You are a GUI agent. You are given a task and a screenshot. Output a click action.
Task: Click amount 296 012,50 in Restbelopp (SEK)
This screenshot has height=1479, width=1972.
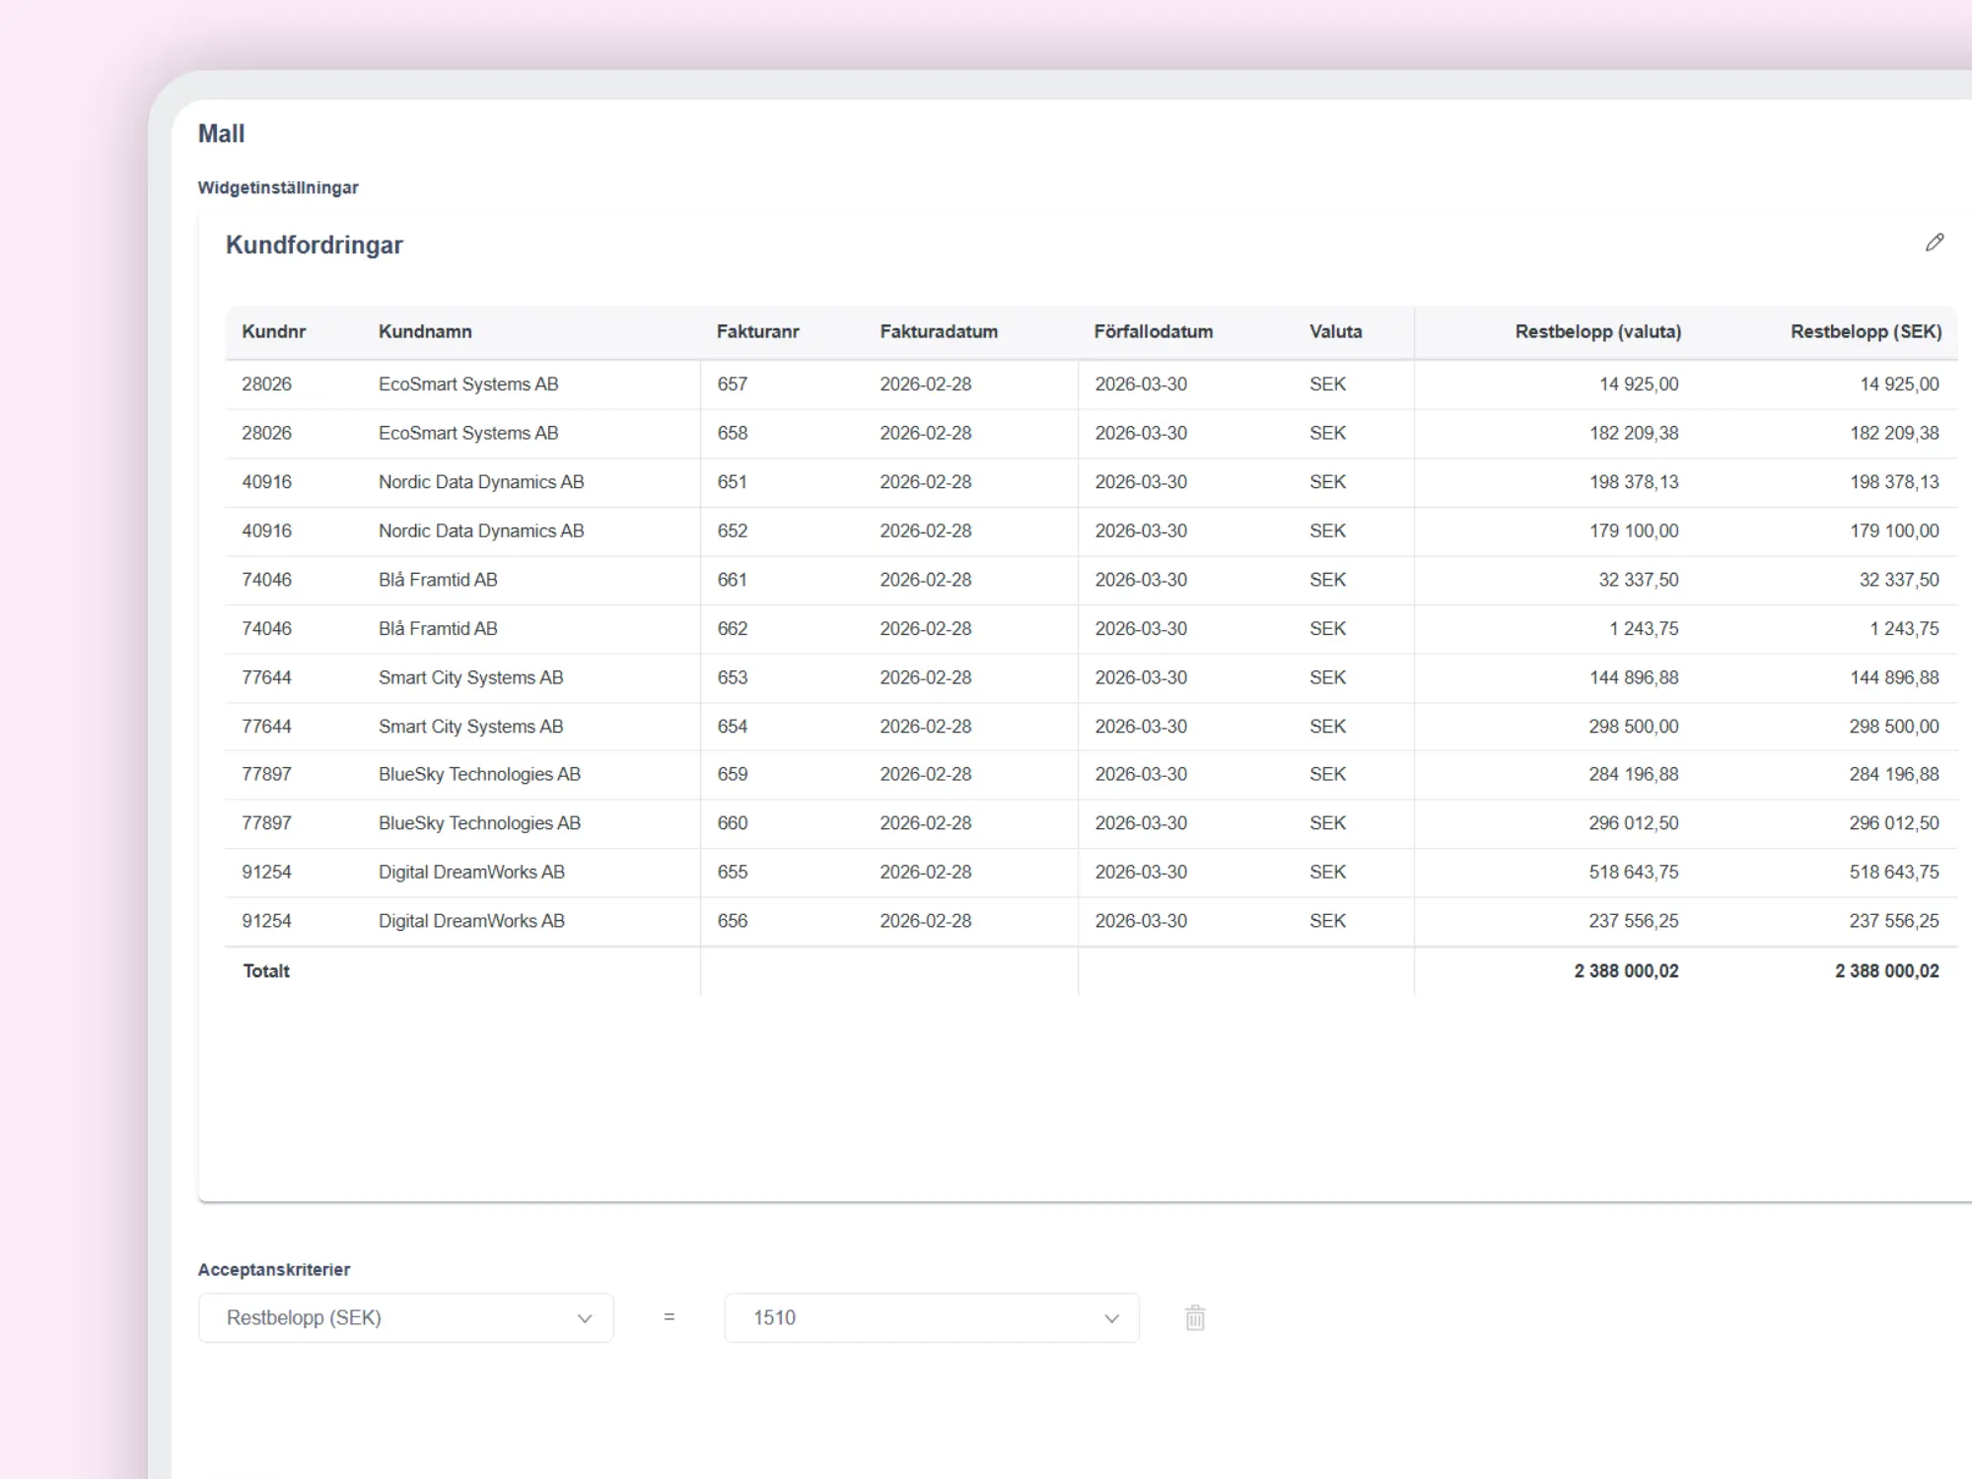(x=1894, y=822)
